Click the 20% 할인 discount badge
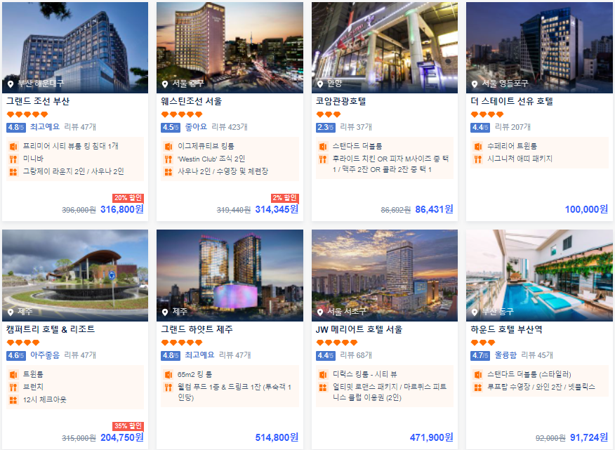This screenshot has width=615, height=450. (128, 198)
